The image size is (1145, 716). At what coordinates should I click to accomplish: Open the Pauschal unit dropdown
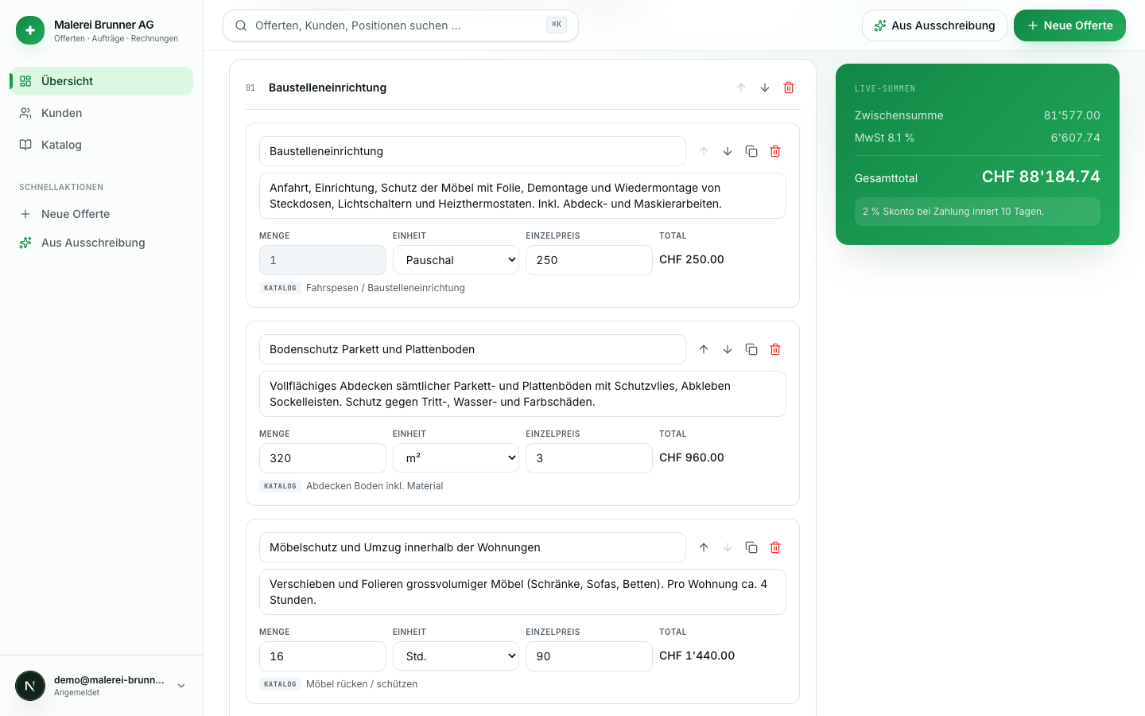tap(456, 260)
